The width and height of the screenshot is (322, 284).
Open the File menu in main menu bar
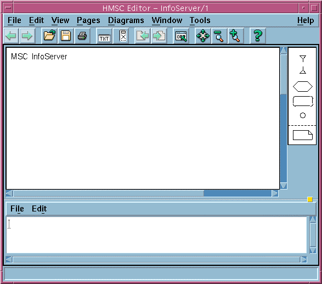tap(14, 20)
